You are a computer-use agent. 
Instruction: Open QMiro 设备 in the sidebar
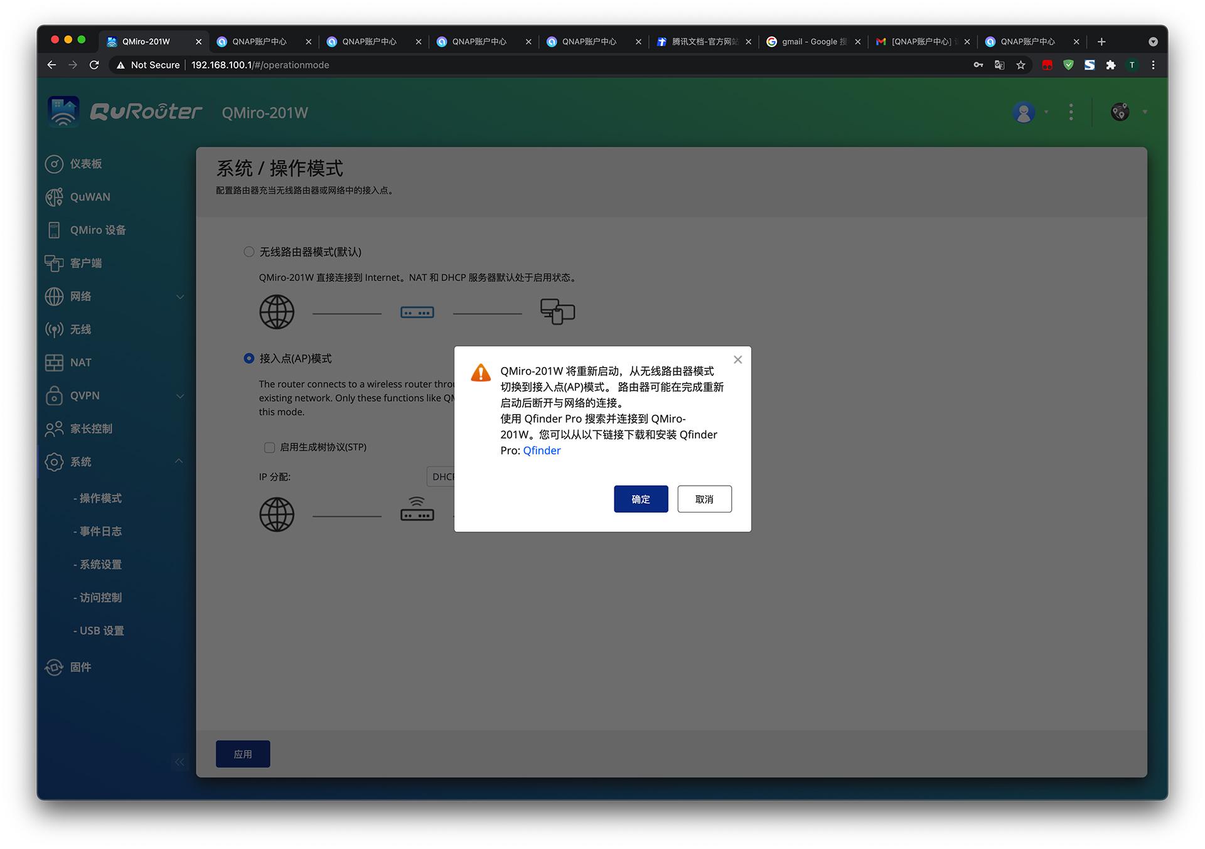click(x=55, y=230)
